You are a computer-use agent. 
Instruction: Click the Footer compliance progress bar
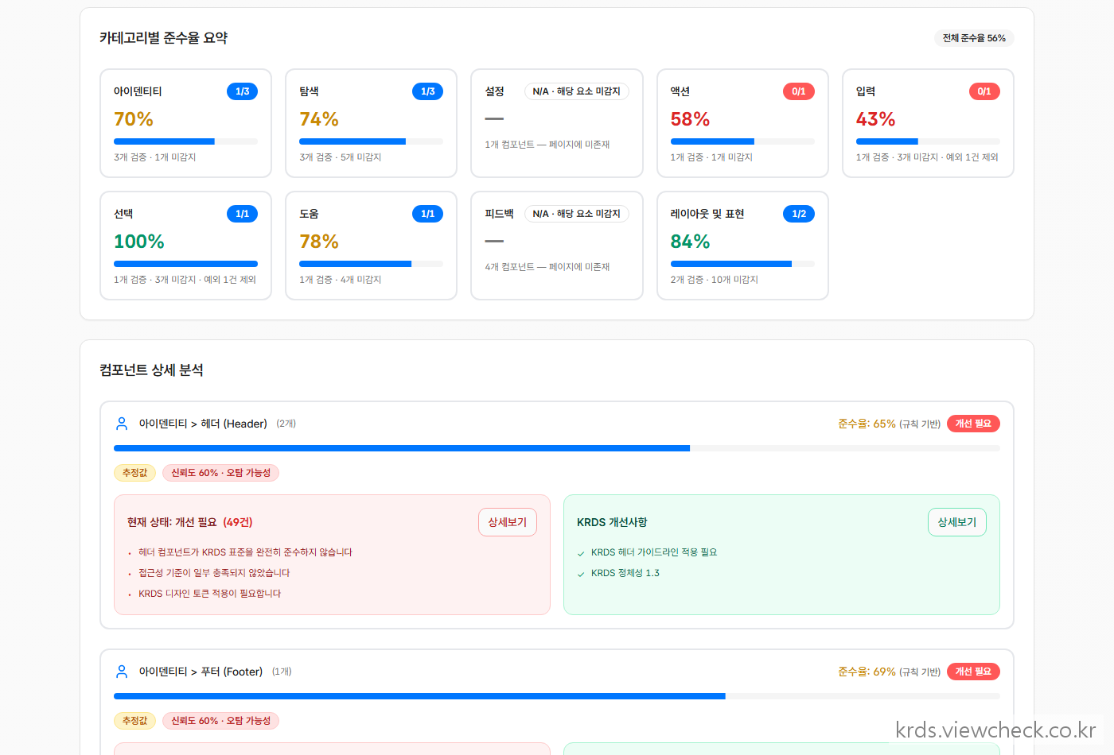click(x=557, y=696)
